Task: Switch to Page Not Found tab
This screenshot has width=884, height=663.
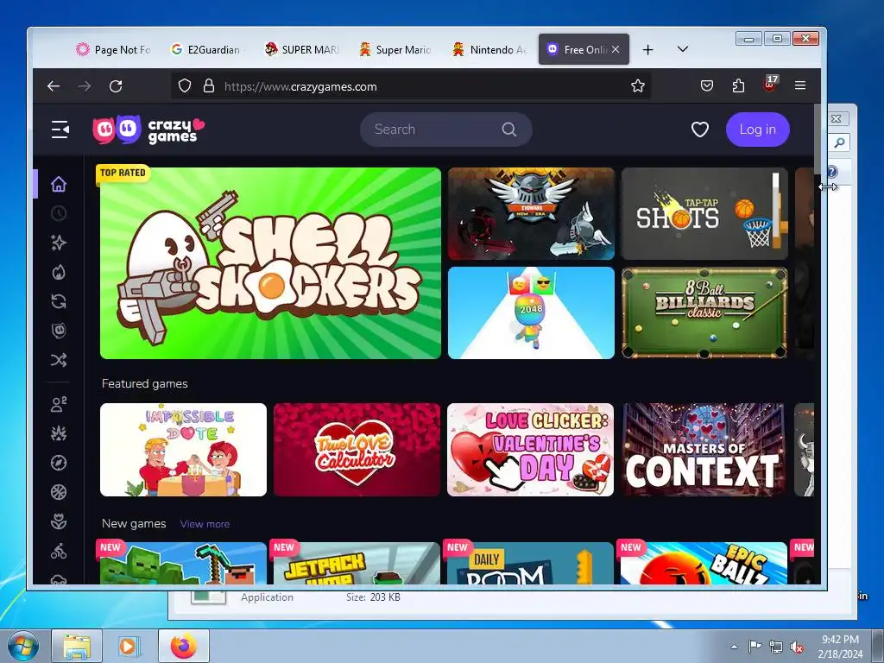Action: [x=115, y=49]
